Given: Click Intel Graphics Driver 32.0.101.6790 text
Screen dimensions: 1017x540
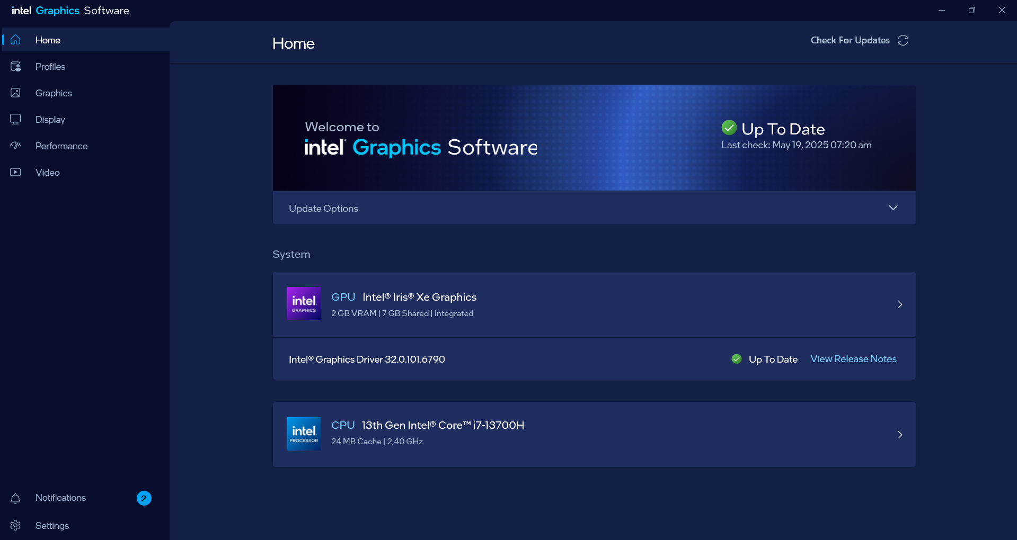Looking at the screenshot, I should click(x=367, y=359).
